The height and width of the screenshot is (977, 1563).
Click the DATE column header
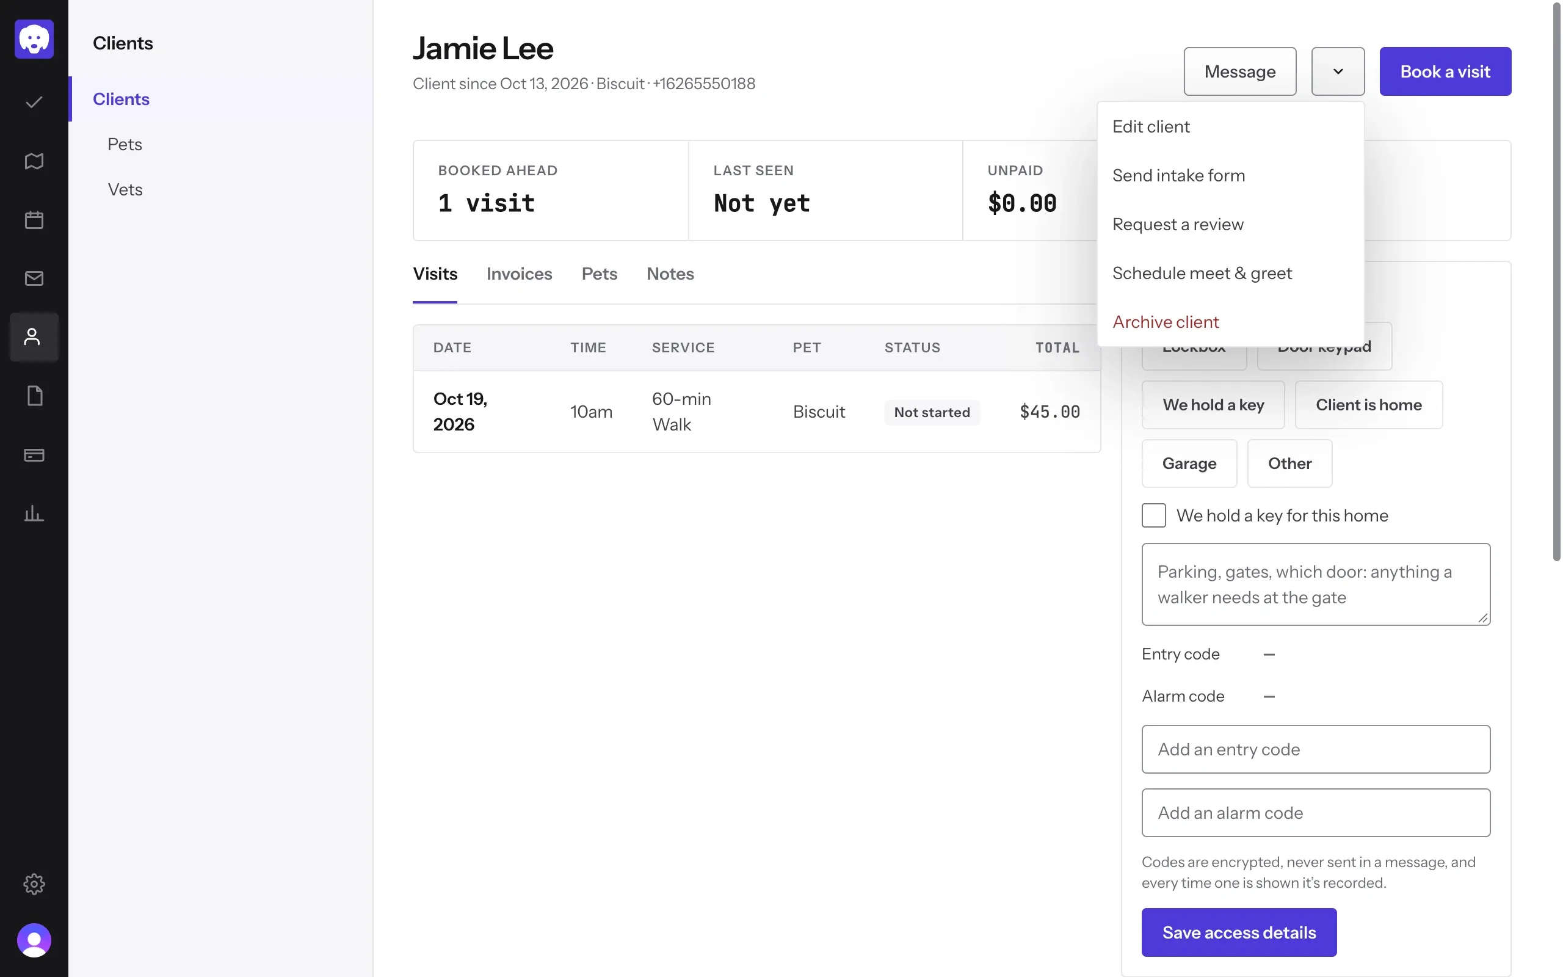pyautogui.click(x=452, y=347)
